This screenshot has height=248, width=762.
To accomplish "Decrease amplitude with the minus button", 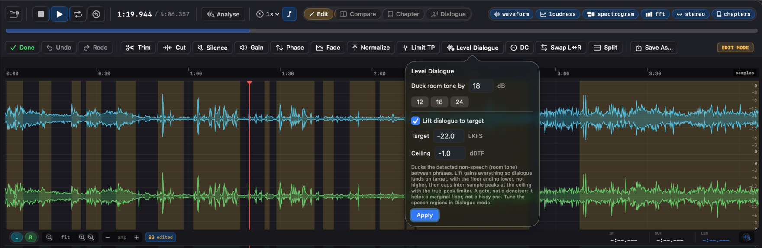I will click(108, 237).
